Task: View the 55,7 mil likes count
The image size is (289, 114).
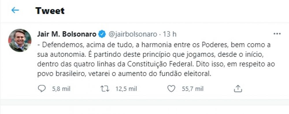Action: click(192, 89)
